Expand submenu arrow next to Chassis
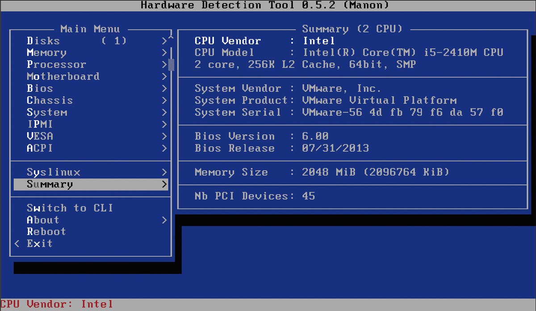Viewport: 536px width, 311px height. (x=164, y=100)
